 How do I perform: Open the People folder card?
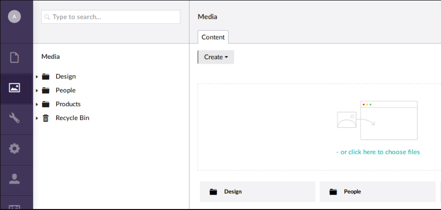click(377, 192)
